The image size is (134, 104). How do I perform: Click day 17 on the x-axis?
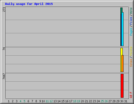[x=71, y=101]
